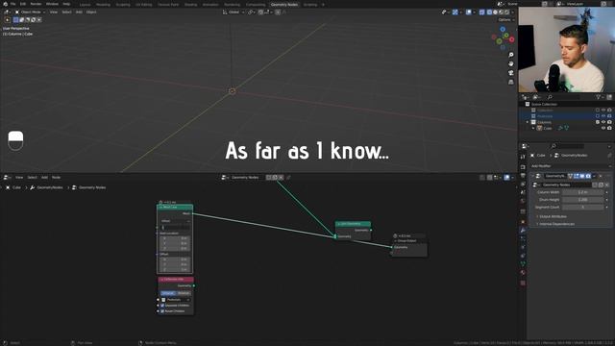Edit the Column Width value field
Viewport: 615px width, 346px height.
pos(583,192)
